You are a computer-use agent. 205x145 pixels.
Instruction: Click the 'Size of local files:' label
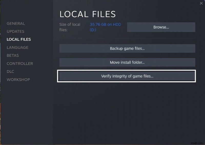70,27
